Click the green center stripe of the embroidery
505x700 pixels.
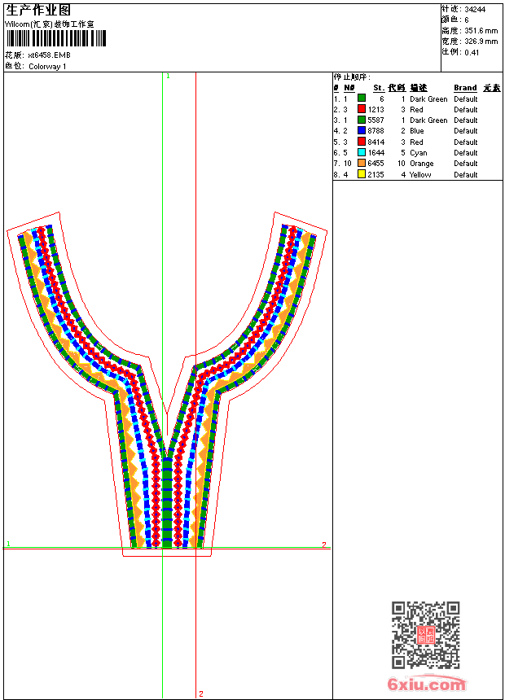(x=167, y=502)
